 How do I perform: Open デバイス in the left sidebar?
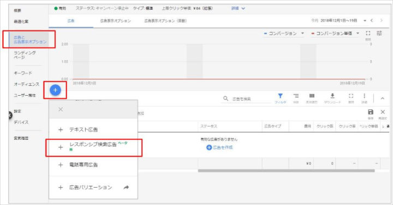point(21,122)
